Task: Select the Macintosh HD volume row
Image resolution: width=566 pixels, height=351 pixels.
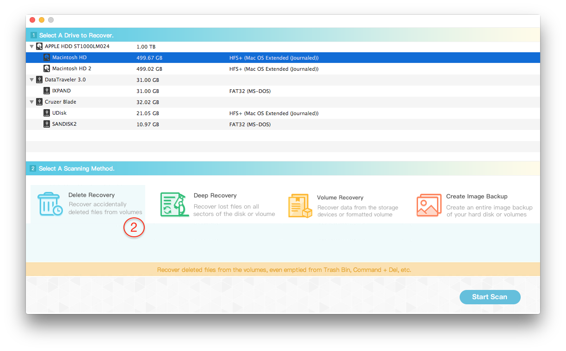Action: click(283, 58)
